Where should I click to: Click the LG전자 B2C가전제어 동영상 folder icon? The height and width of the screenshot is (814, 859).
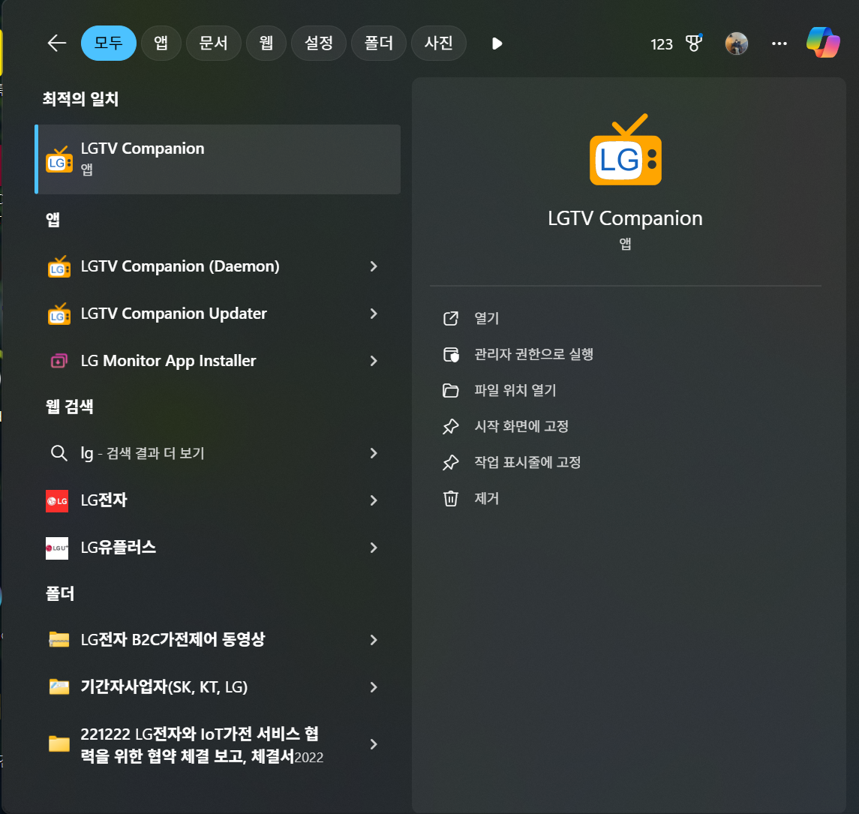[59, 640]
